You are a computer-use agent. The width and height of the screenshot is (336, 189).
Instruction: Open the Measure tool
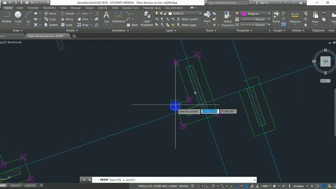295,17
